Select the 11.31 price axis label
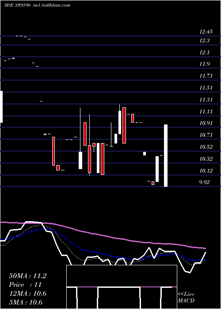Image resolution: width=221 pixels, height=309 pixels. pyautogui.click(x=206, y=99)
